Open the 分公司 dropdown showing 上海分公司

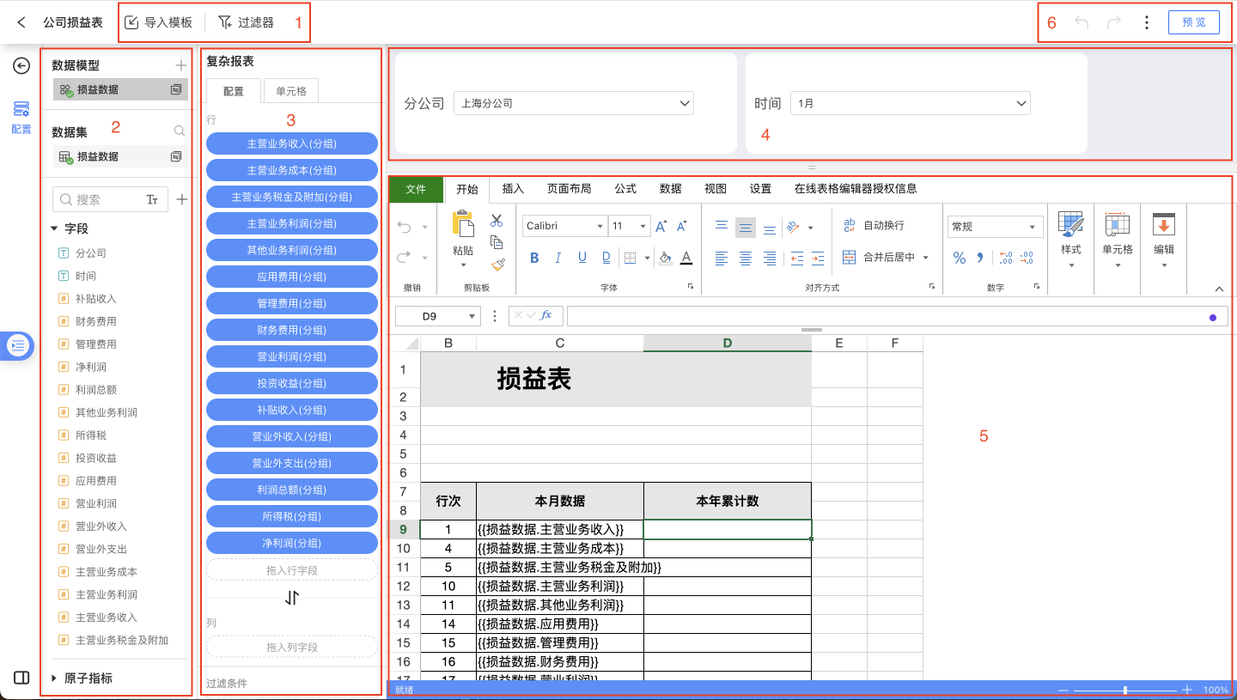[x=573, y=103]
